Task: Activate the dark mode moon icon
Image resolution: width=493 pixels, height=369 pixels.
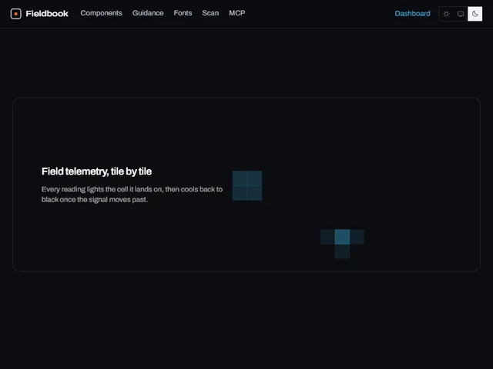Action: pyautogui.click(x=475, y=14)
